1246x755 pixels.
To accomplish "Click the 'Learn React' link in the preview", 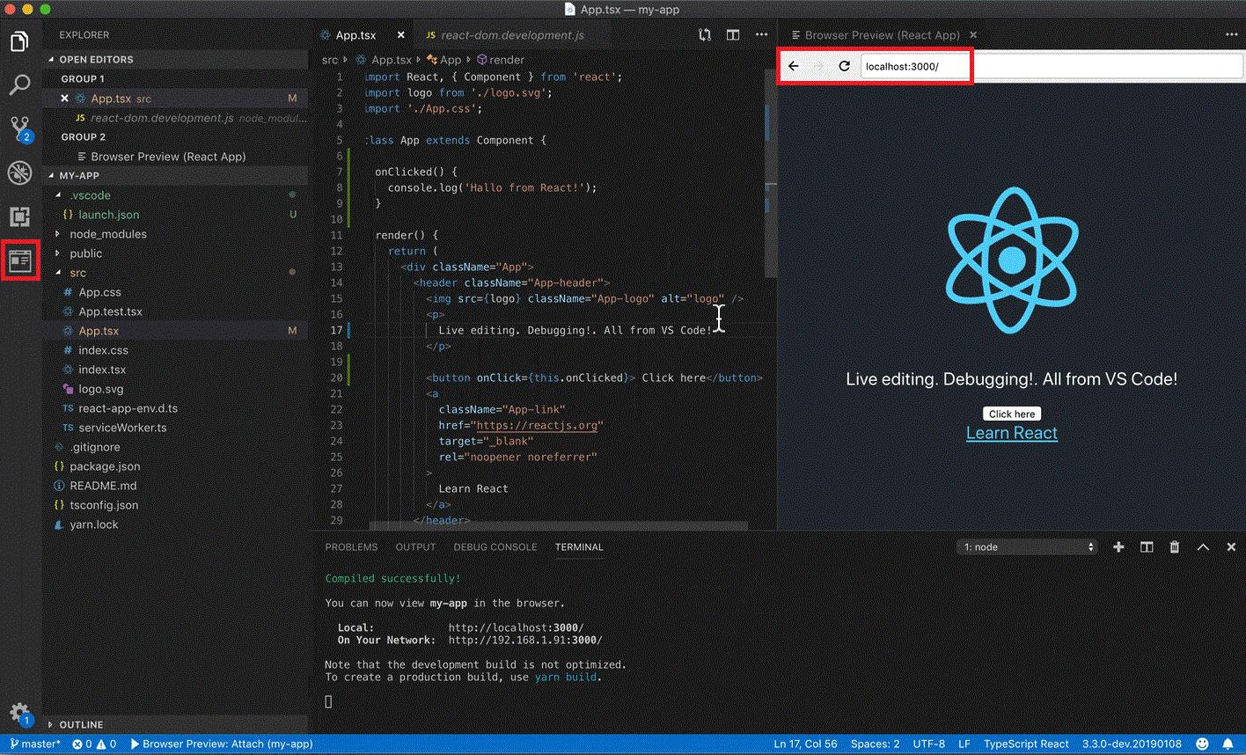I will 1011,432.
